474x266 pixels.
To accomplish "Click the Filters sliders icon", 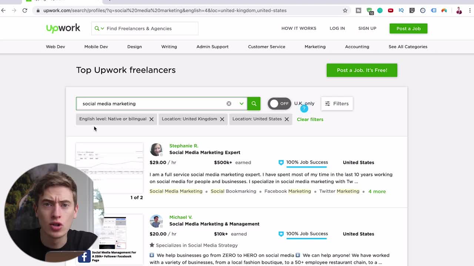I will coord(327,103).
